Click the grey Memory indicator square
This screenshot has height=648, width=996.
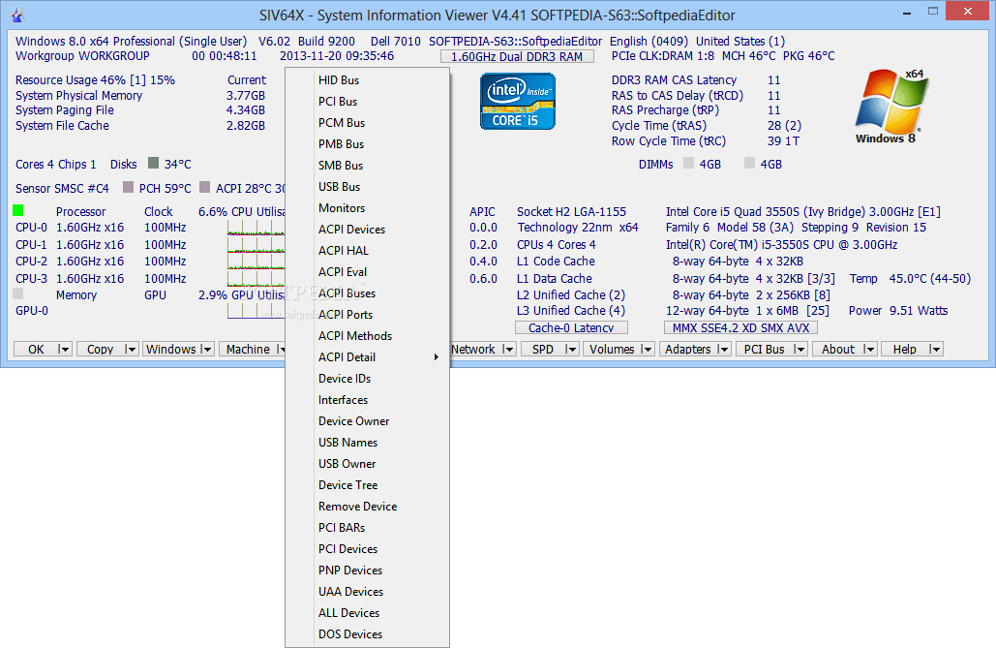(x=17, y=293)
